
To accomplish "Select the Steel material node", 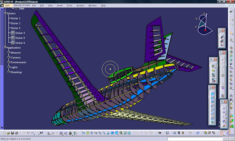I will (x=21, y=9).
